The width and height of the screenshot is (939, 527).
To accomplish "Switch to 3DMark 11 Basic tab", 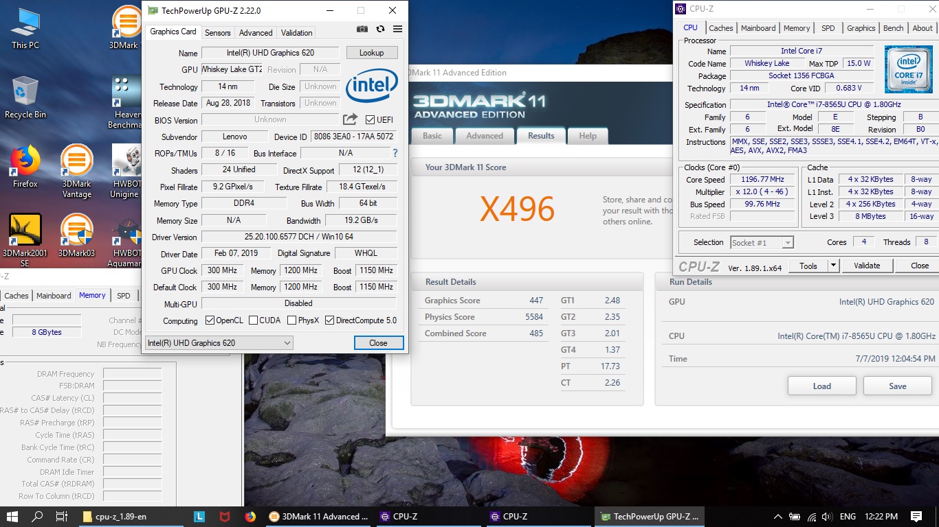I will 432,135.
